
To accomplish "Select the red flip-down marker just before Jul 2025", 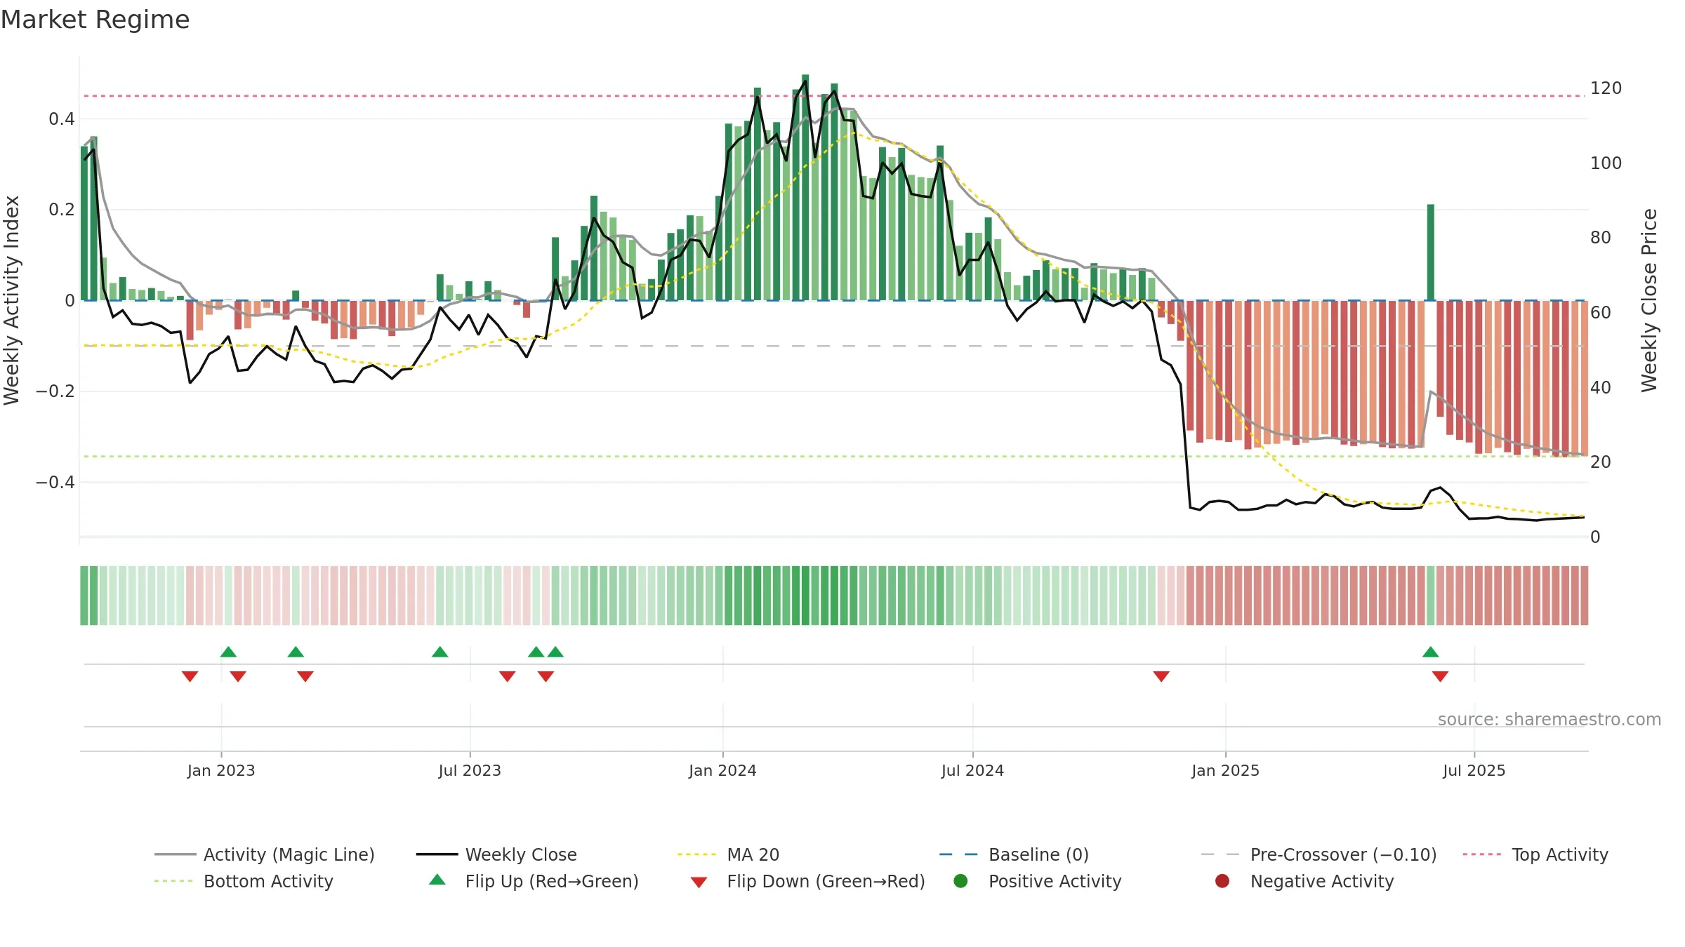I will coord(1441,676).
